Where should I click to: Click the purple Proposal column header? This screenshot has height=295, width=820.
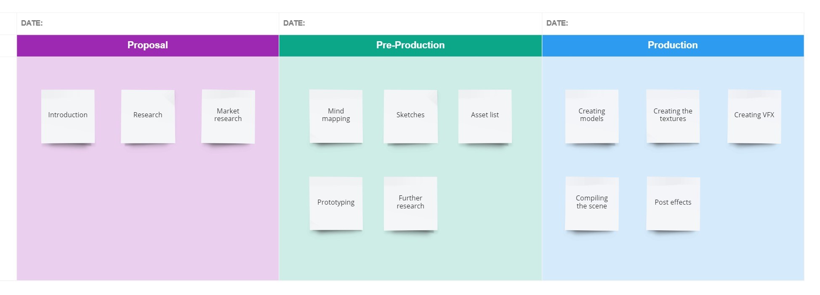tap(148, 45)
